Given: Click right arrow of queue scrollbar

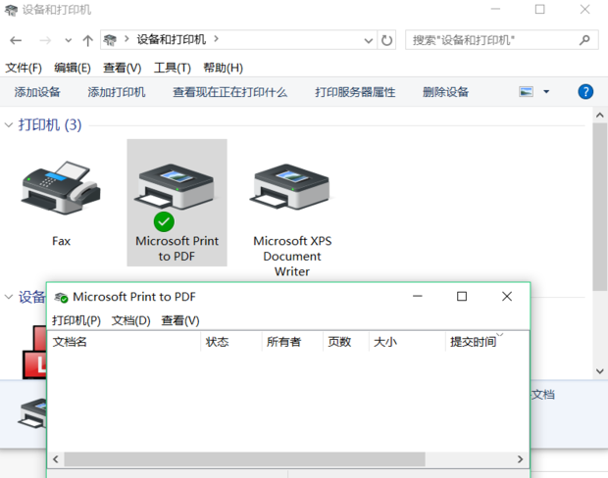Looking at the screenshot, I should tap(520, 459).
